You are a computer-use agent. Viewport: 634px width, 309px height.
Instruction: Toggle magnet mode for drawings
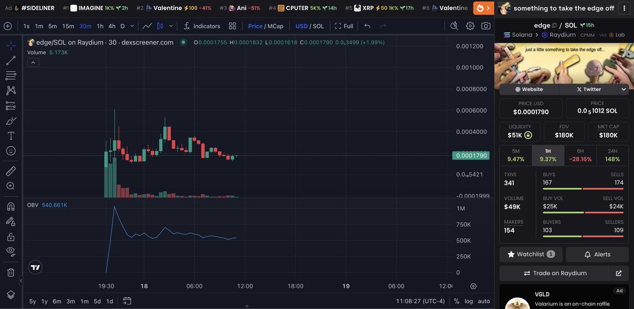[x=11, y=207]
